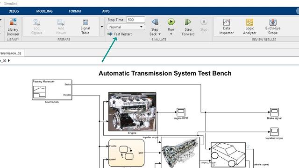The width and height of the screenshot is (299, 168).
Task: Toggle Fast Restart
Action: [120, 34]
